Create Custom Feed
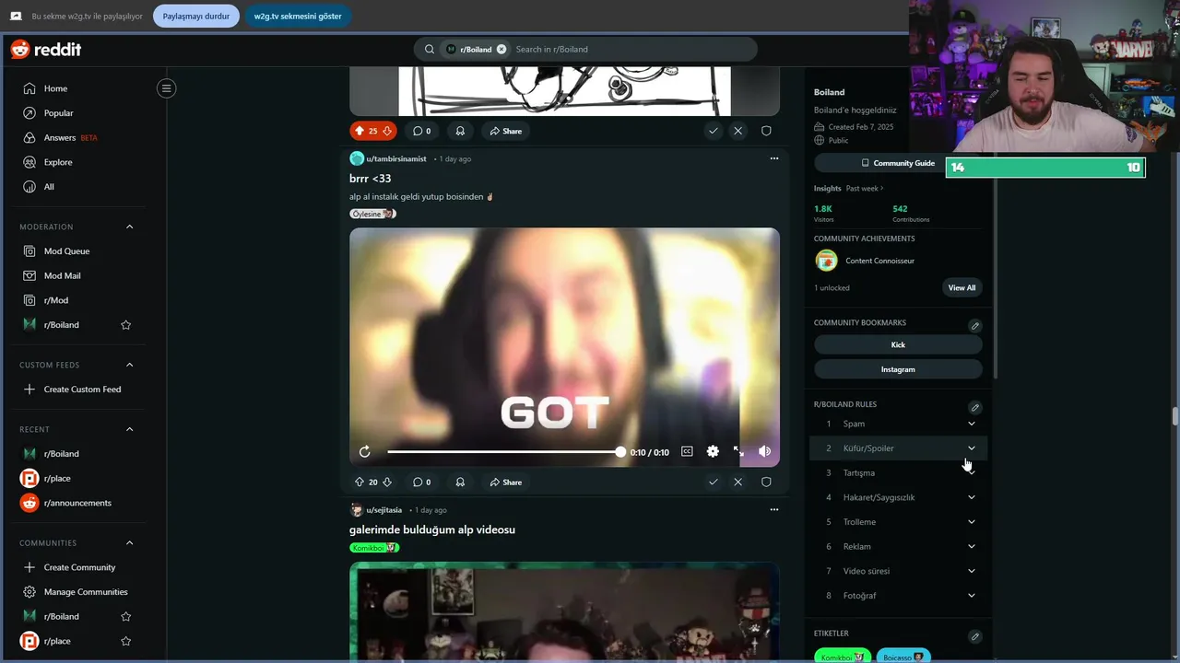 [x=82, y=390]
